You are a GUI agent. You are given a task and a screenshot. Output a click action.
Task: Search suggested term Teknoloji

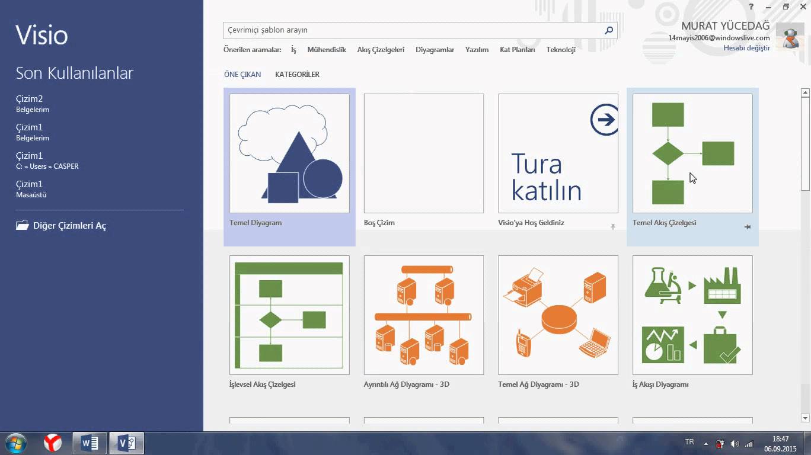click(x=561, y=50)
